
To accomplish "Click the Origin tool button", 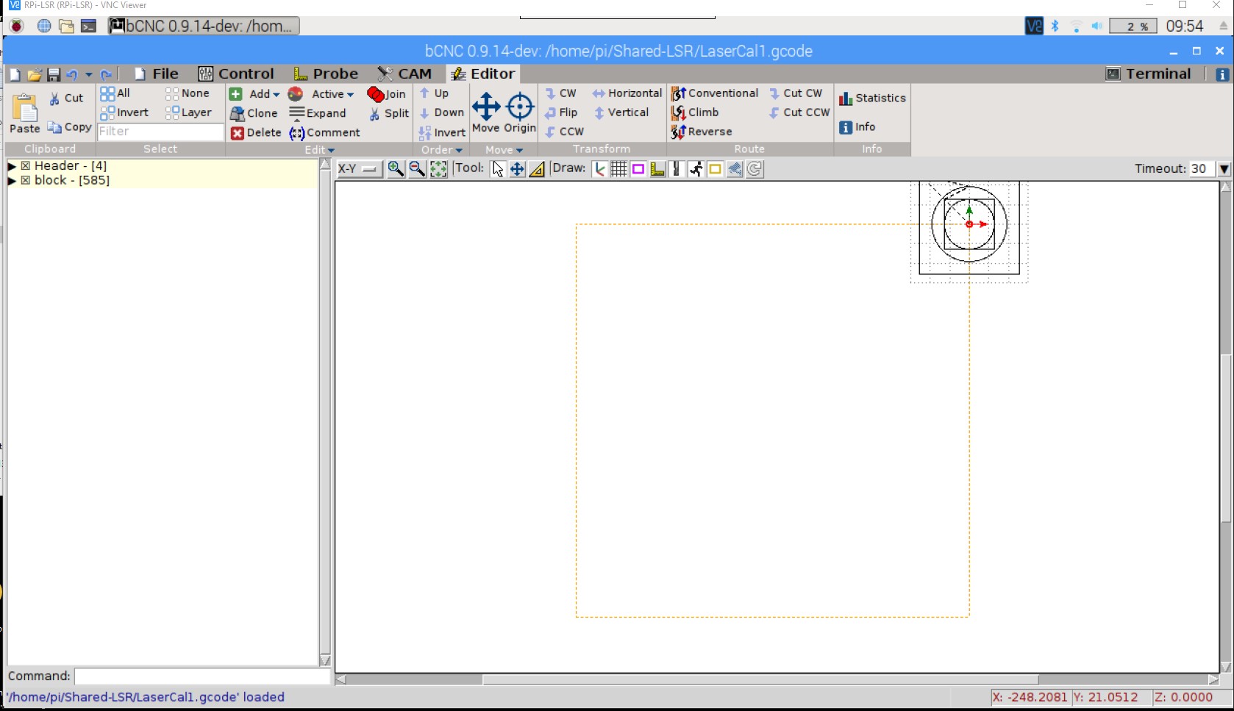I will coord(520,112).
